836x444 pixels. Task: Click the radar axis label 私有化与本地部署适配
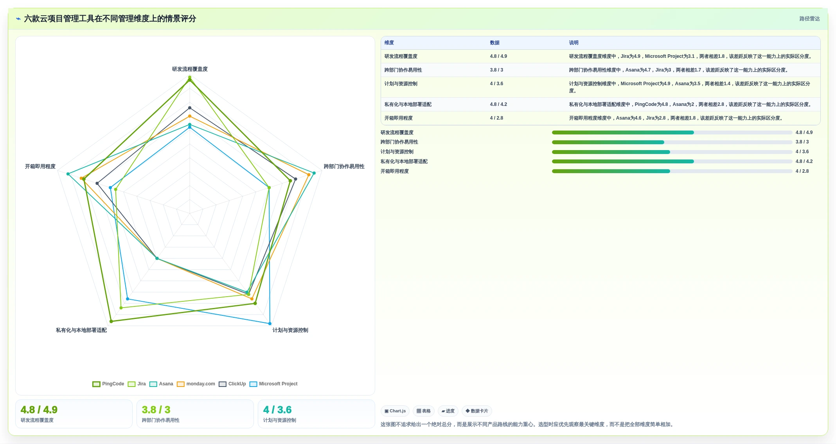[x=81, y=330]
